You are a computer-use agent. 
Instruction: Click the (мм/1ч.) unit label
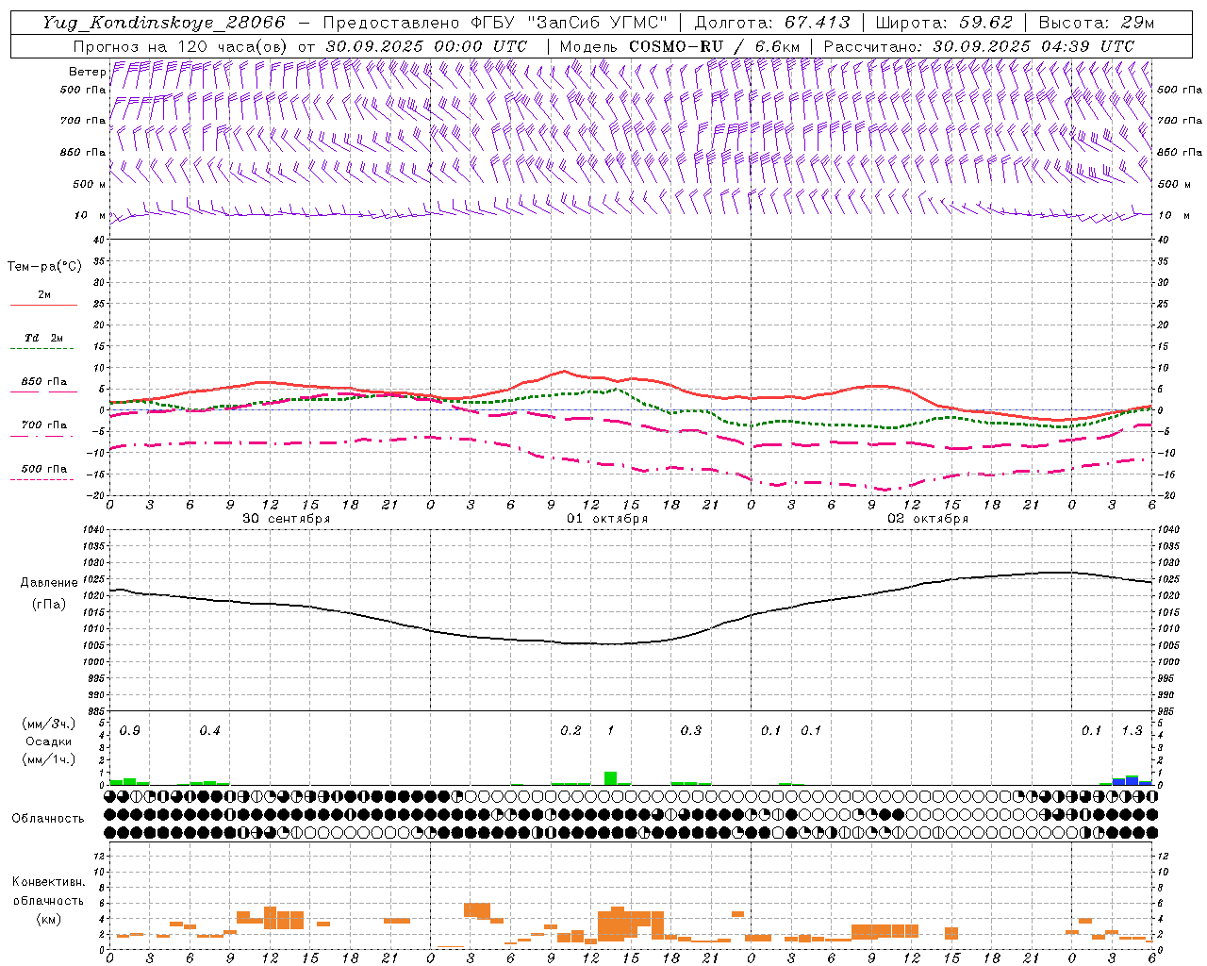coord(48,759)
